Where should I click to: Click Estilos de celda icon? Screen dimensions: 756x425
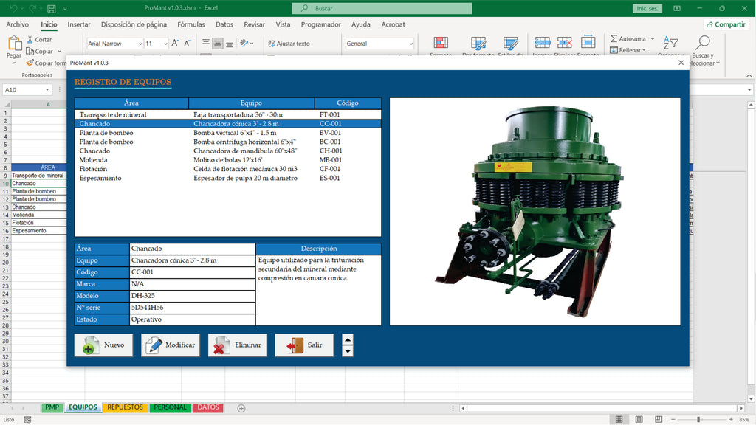[511, 44]
